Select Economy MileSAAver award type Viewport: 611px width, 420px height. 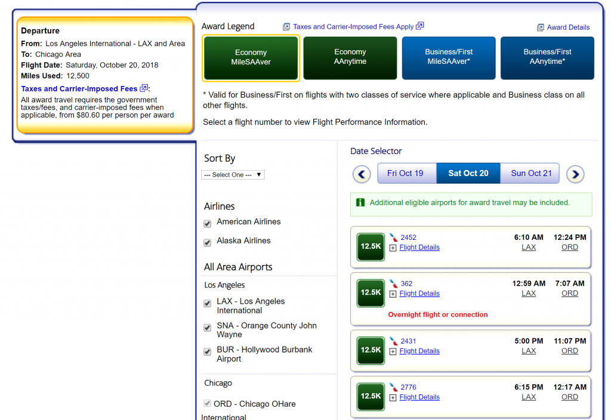click(x=251, y=58)
